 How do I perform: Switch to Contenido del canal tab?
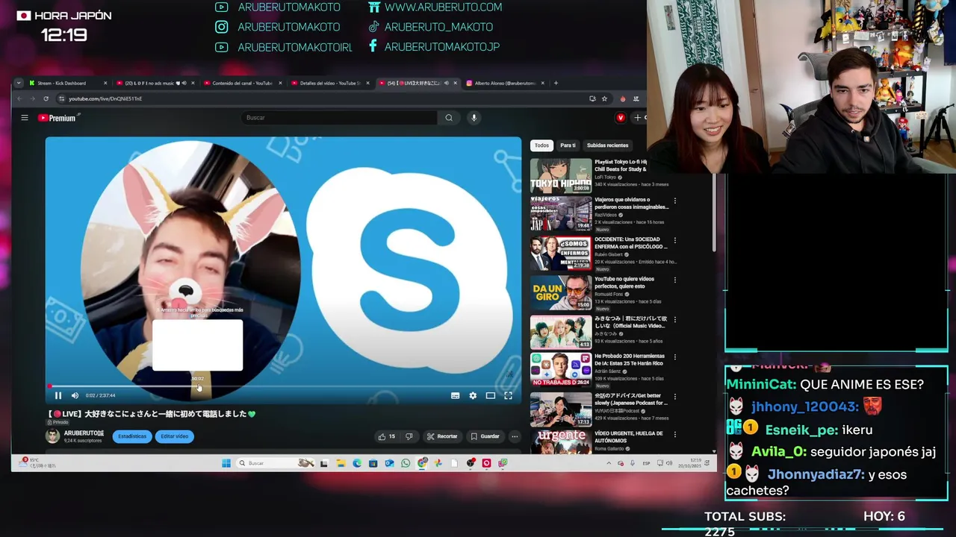(x=242, y=83)
